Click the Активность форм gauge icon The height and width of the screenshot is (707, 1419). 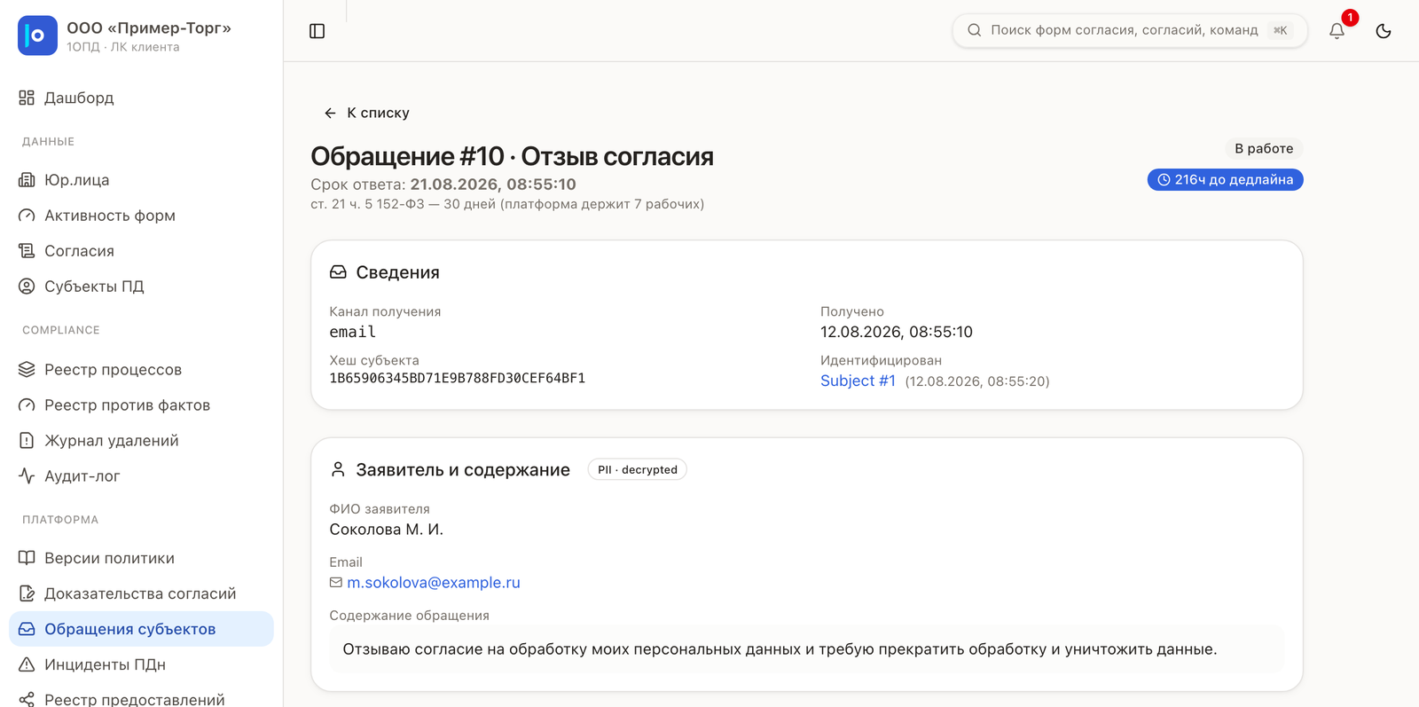pyautogui.click(x=27, y=216)
